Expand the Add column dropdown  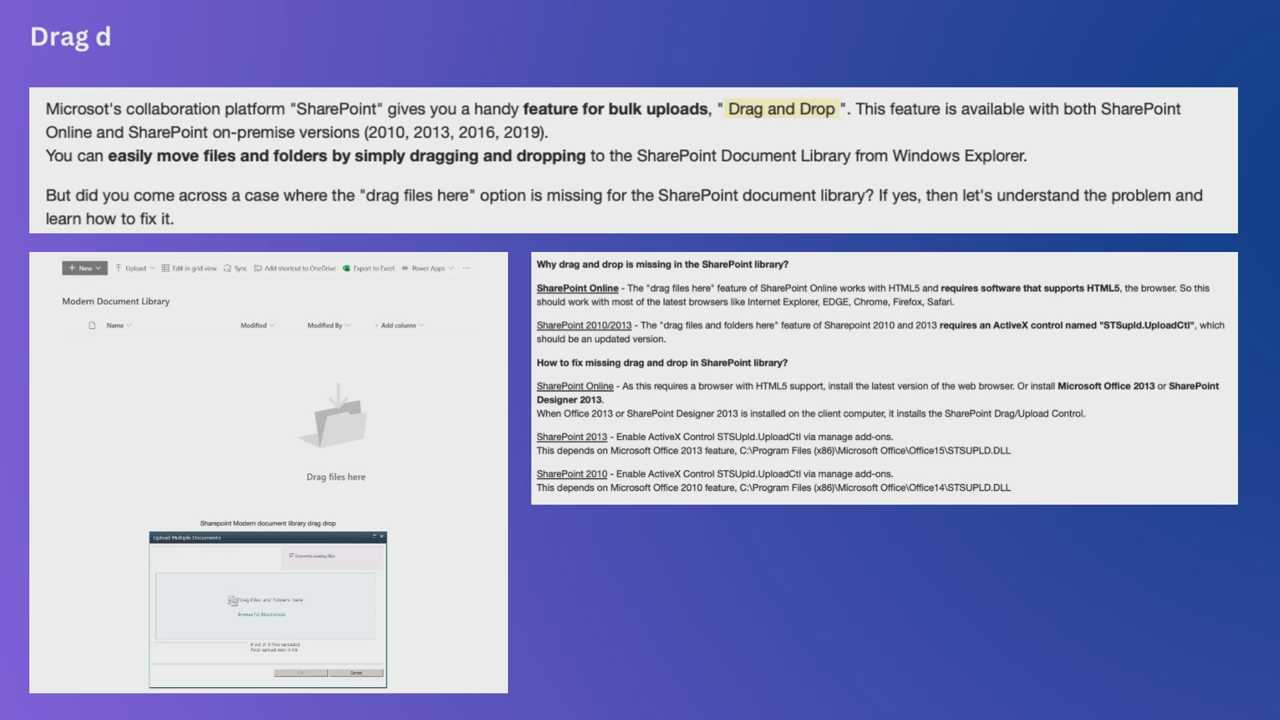tap(421, 325)
